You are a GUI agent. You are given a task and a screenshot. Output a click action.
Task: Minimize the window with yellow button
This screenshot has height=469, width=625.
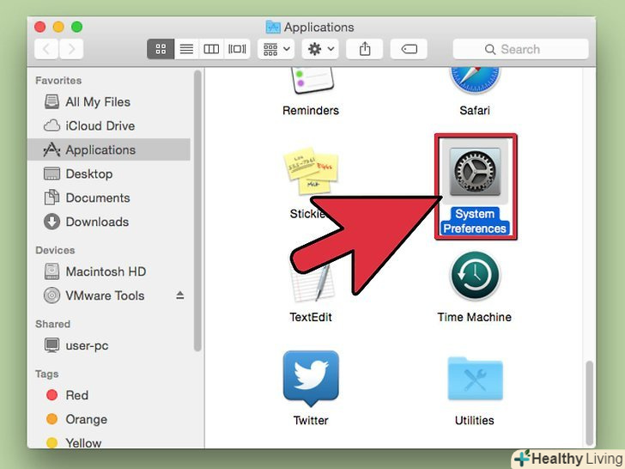click(x=58, y=27)
